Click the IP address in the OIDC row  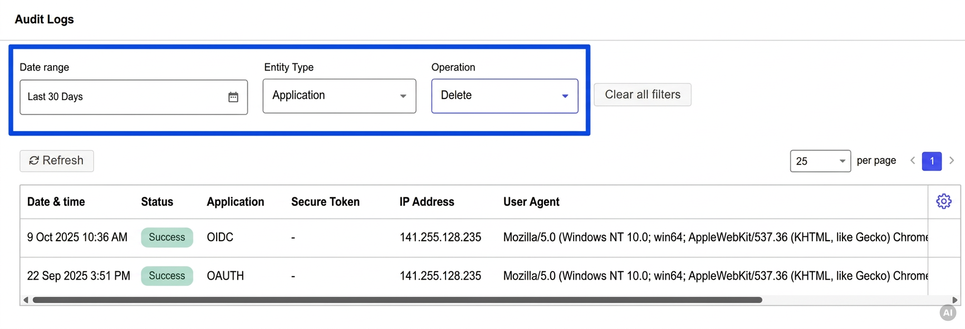click(x=440, y=237)
